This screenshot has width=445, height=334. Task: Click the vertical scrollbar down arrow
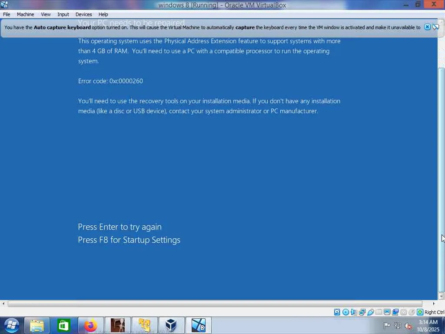[x=441, y=296]
